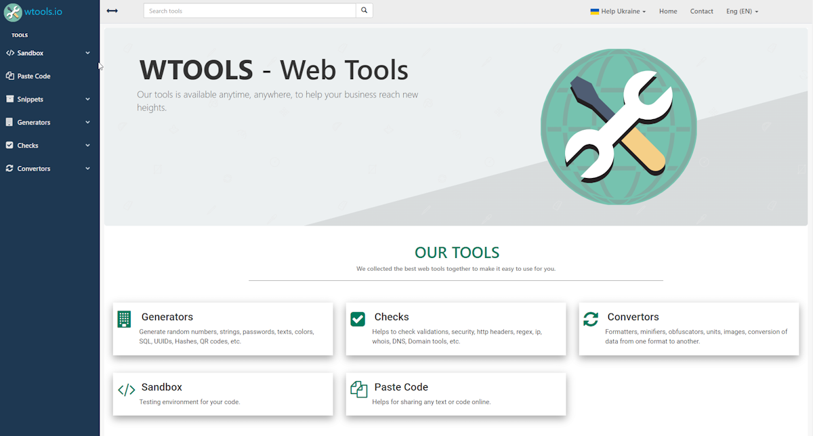The width and height of the screenshot is (813, 436).
Task: Click the wtools.io logo icon
Action: (x=12, y=12)
